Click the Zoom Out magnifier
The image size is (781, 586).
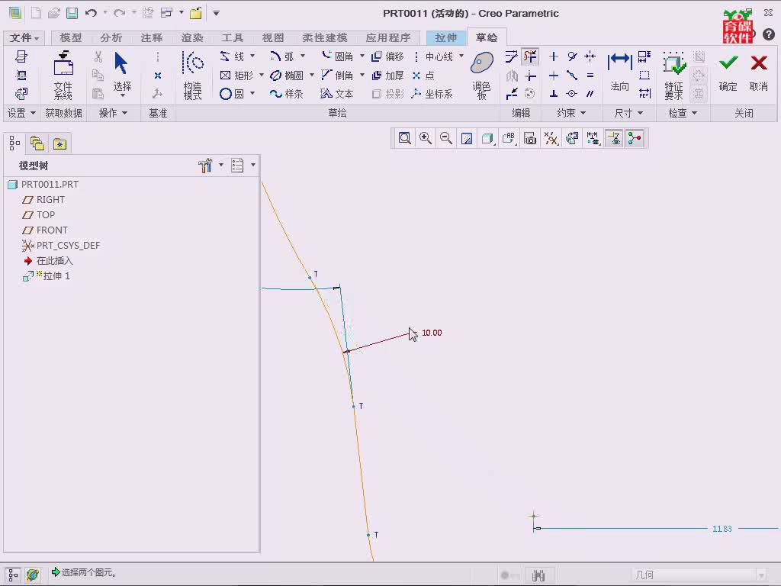[x=446, y=138]
